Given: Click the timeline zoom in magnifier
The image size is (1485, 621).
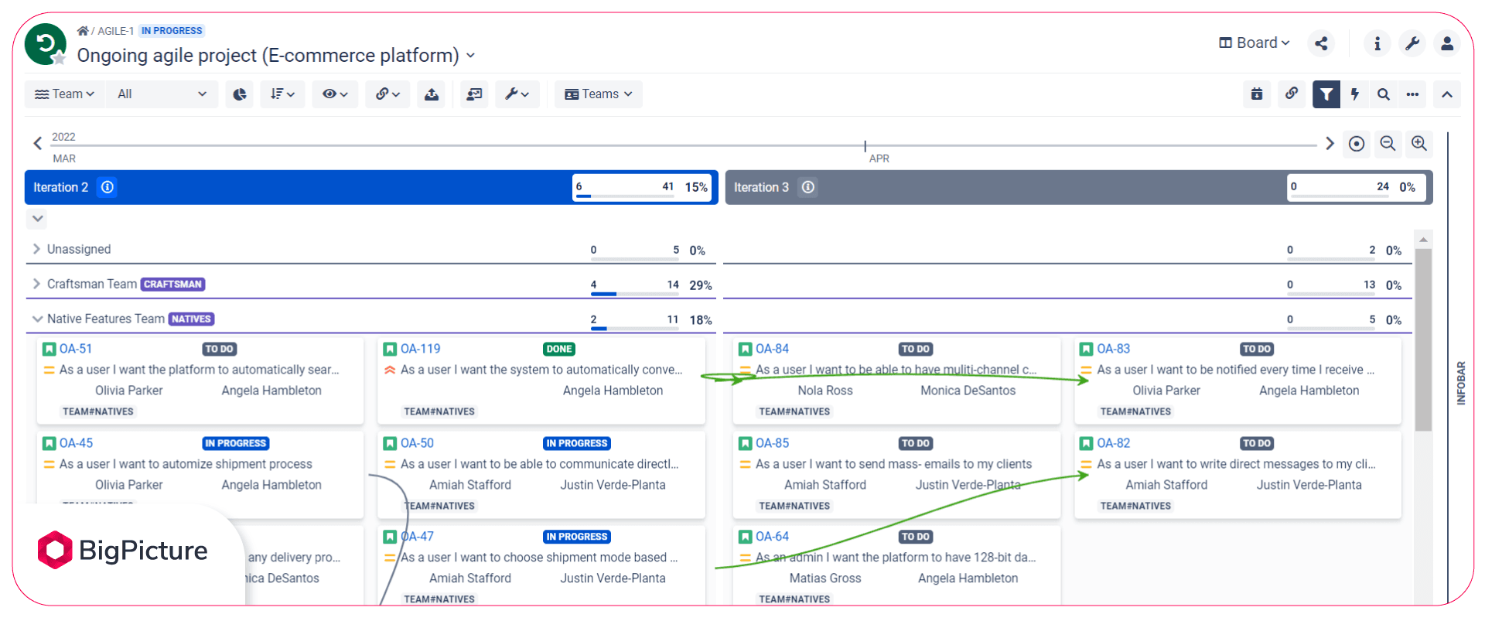Looking at the screenshot, I should coord(1419,144).
